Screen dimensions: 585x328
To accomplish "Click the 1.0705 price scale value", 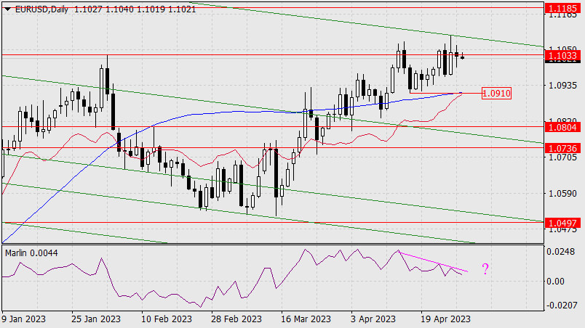I will pos(562,157).
